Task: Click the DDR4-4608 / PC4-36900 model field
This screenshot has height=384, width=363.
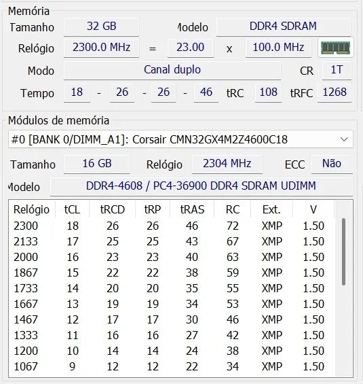Action: point(202,186)
